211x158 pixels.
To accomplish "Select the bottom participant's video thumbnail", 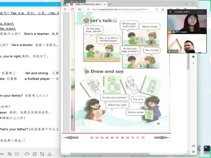I will coord(187,43).
